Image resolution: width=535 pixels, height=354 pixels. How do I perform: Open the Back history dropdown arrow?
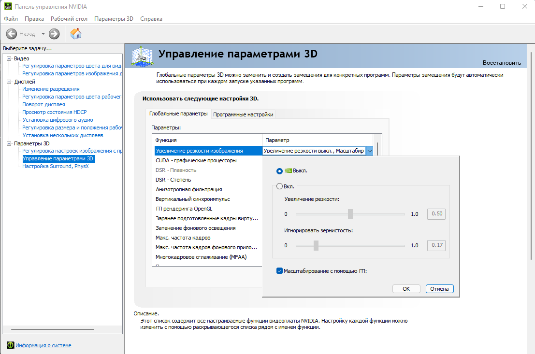click(43, 34)
